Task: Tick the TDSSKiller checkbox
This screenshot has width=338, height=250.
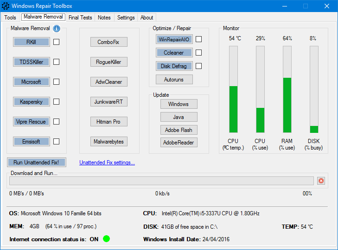Action: coord(56,62)
